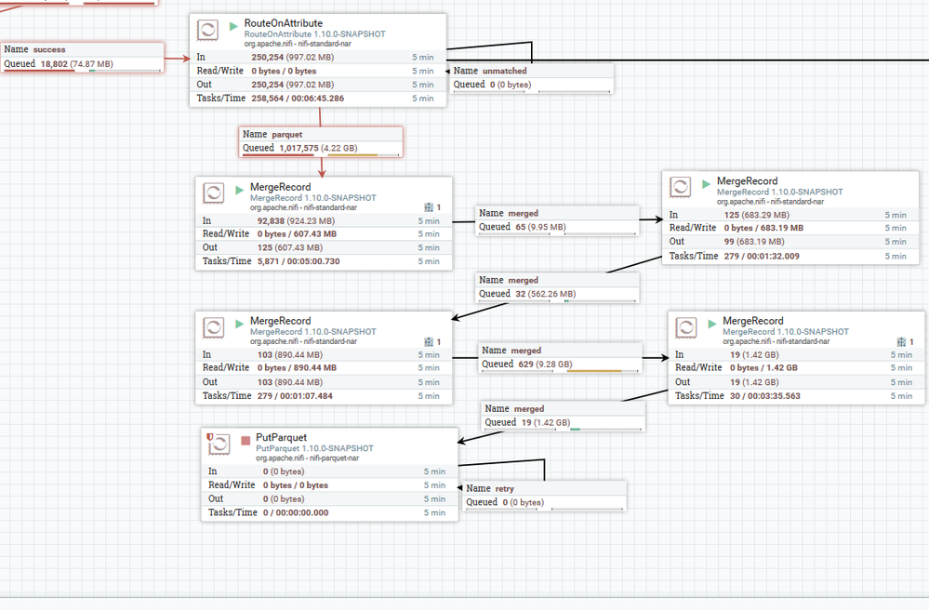This screenshot has width=929, height=610.
Task: Click active threads icon on MergeRecord In 103
Action: click(429, 341)
